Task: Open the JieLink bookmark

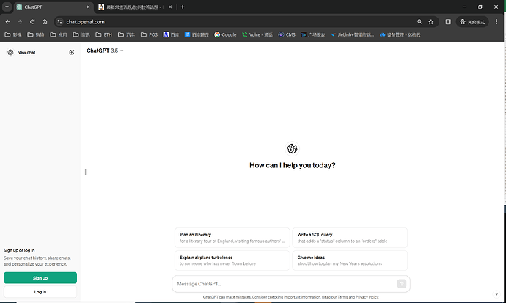Action: (353, 34)
